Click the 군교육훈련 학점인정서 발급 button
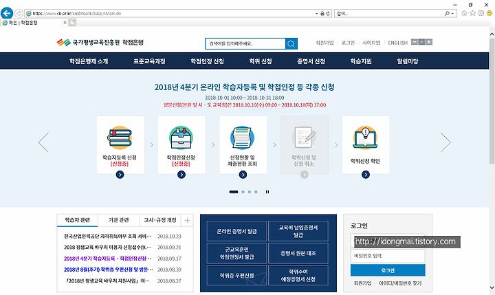495x295 pixels. 236,253
